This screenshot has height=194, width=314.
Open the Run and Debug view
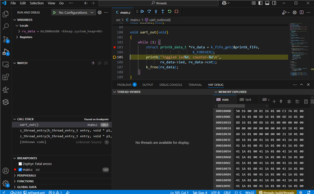[5, 52]
